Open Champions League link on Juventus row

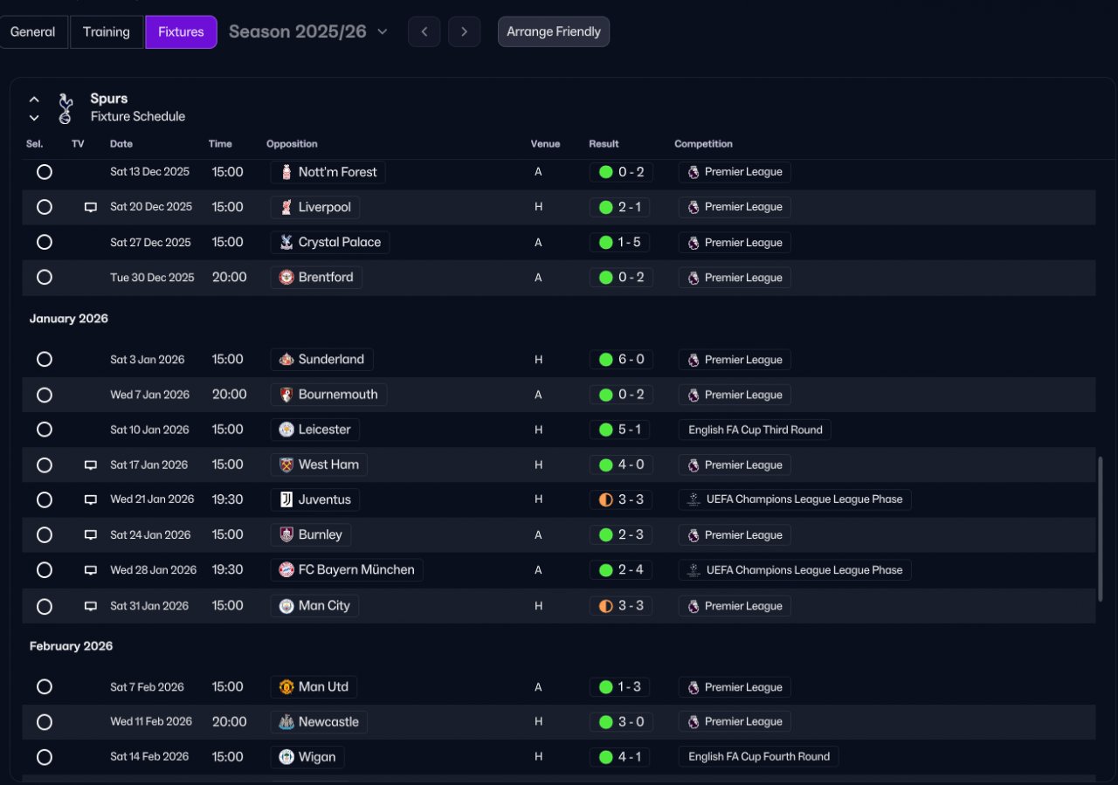point(795,499)
